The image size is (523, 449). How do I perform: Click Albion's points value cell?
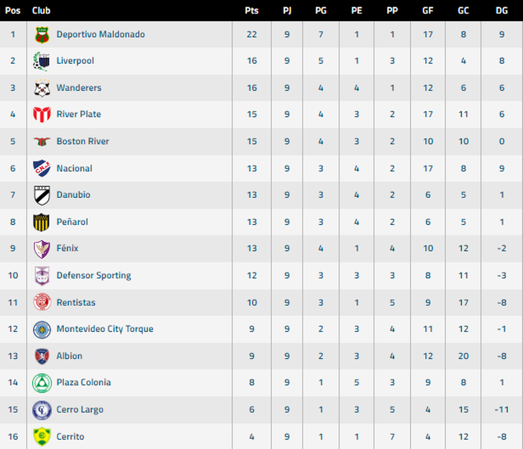(251, 356)
